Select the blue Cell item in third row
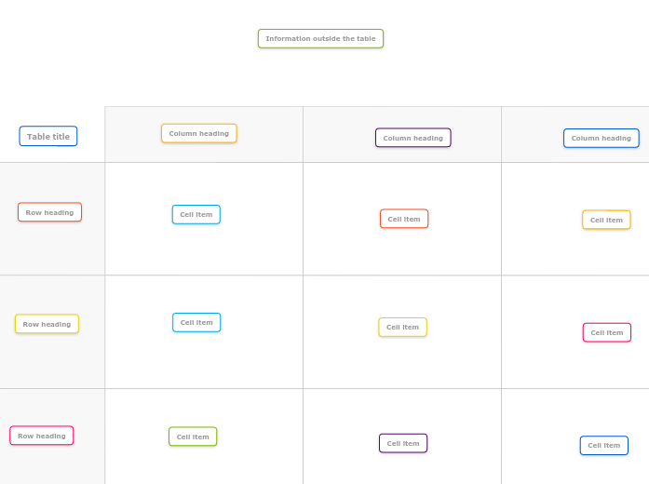649x484 pixels. tap(603, 446)
